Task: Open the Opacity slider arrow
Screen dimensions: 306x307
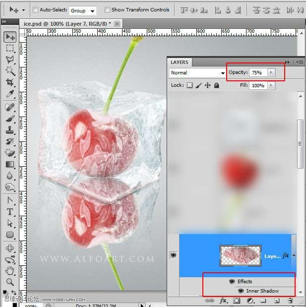Action: [271, 72]
